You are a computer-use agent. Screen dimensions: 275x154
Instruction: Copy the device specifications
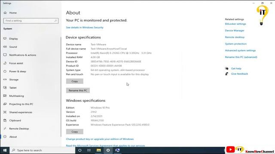coord(74,81)
